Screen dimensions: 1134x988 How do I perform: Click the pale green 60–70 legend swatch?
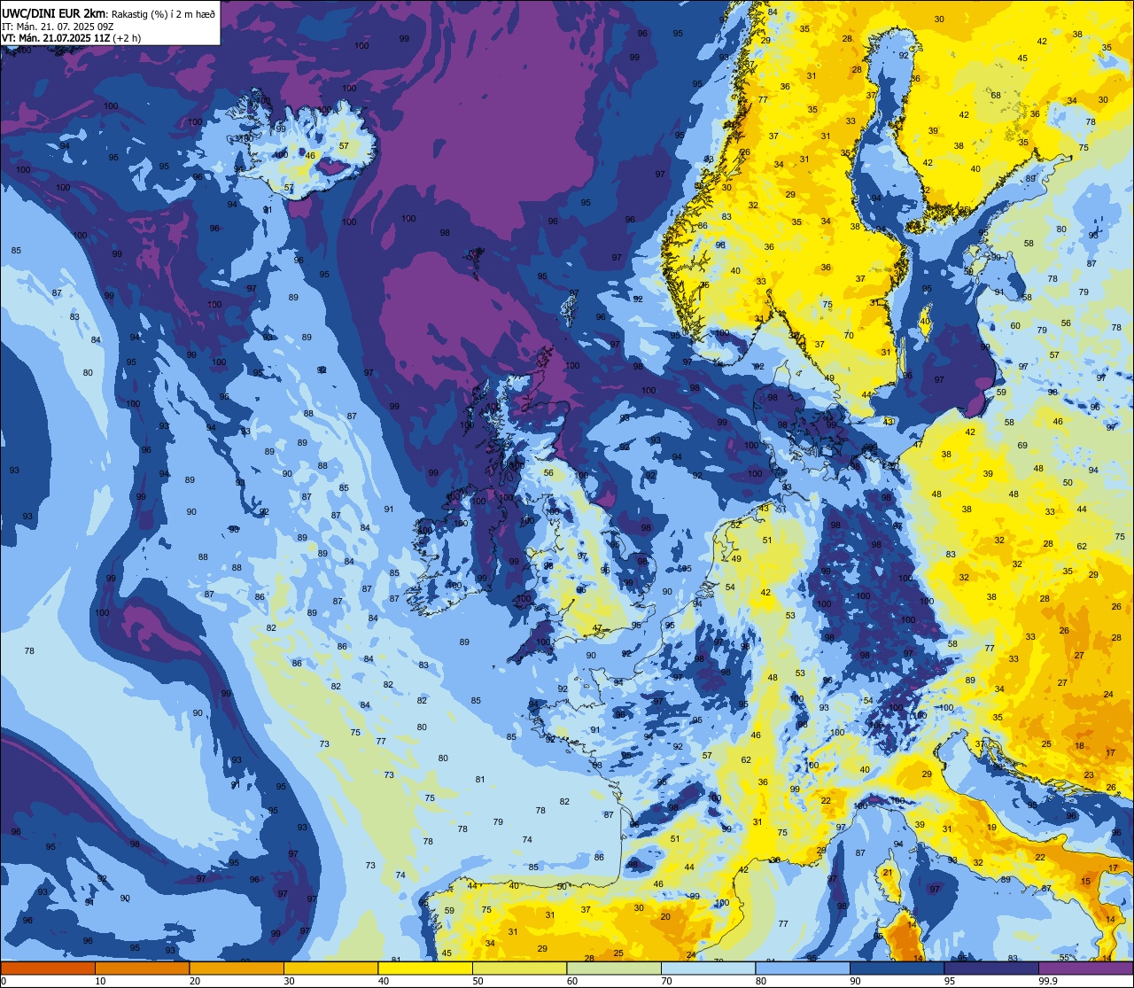coord(614,968)
